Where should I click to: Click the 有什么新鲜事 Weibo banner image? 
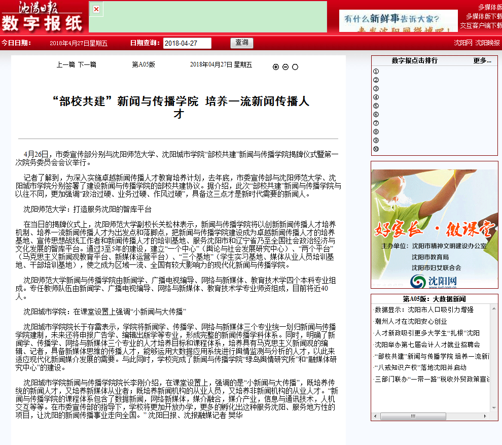pyautogui.click(x=398, y=21)
